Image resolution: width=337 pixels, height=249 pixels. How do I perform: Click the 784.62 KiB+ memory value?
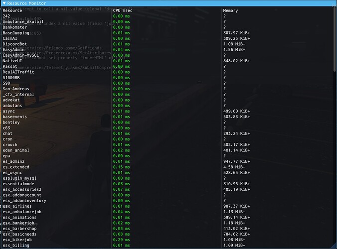click(237, 234)
